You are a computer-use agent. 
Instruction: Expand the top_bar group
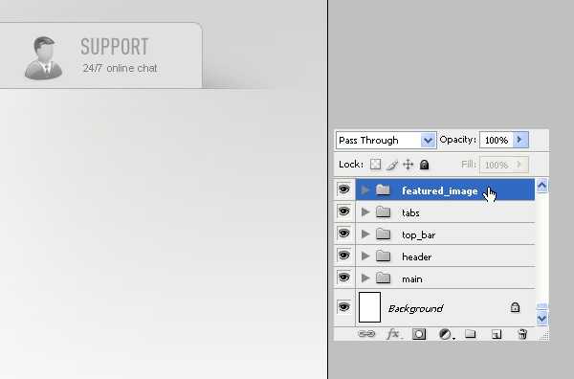365,234
